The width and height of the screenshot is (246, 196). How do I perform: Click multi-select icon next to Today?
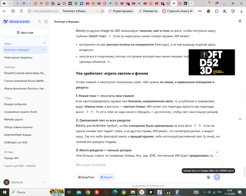click(x=44, y=43)
